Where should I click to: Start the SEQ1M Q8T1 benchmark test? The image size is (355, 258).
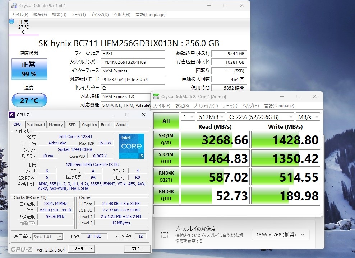click(x=166, y=140)
